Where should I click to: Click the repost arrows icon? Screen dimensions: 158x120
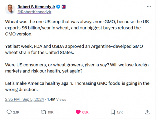(44, 112)
